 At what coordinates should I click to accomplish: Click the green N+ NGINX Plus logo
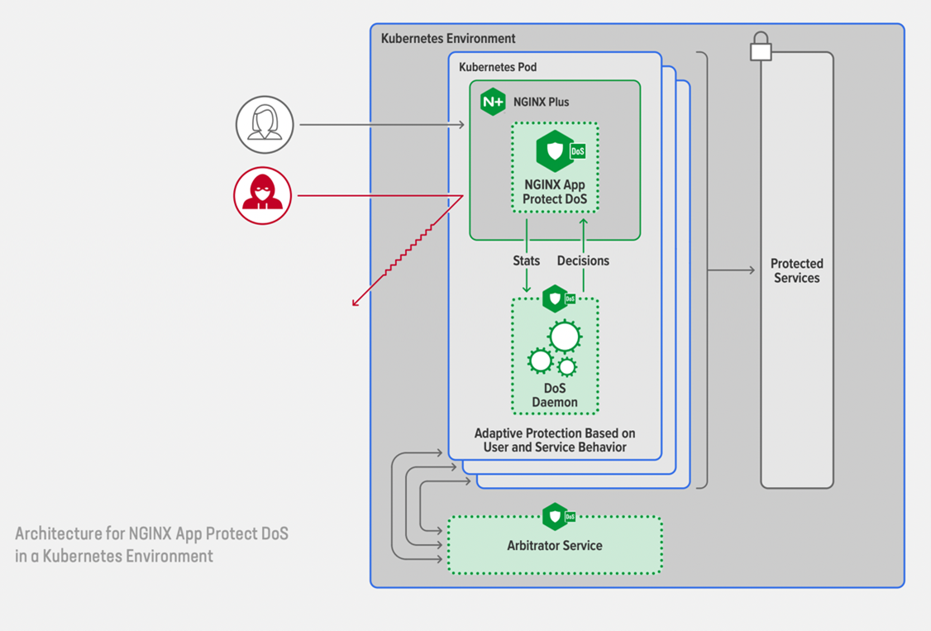coord(493,102)
